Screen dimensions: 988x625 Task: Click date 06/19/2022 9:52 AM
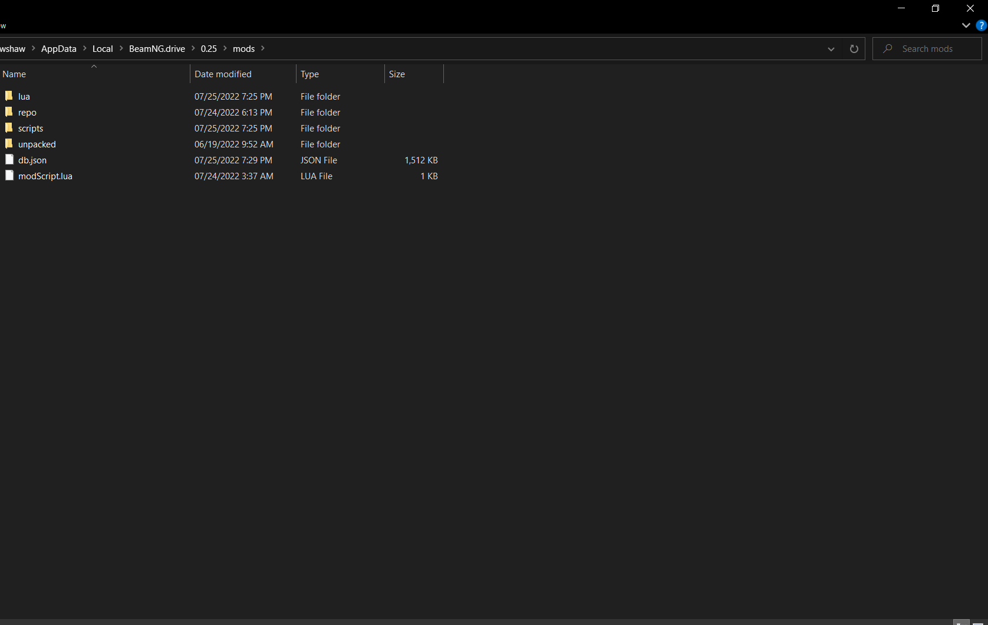point(234,144)
